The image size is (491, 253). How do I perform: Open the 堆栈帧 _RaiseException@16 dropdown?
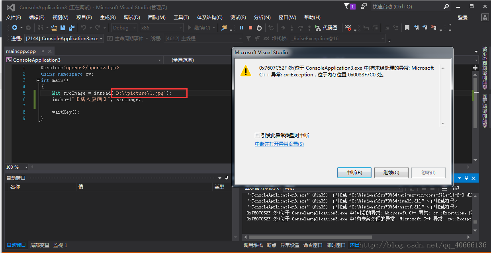[338, 39]
